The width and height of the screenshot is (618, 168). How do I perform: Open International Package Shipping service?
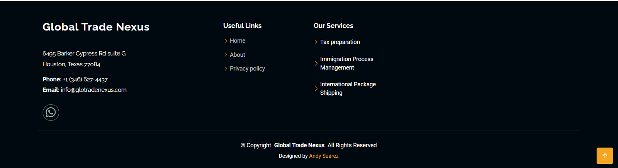[348, 89]
